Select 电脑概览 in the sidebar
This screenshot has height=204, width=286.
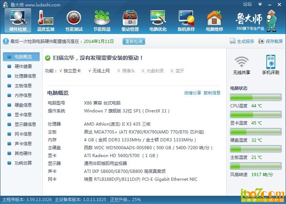point(21,57)
